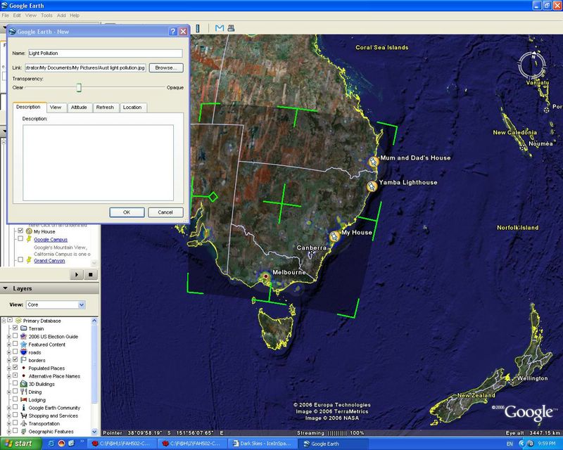Expand the 2006 US Election Guide node
This screenshot has width=563, height=450.
9,336
